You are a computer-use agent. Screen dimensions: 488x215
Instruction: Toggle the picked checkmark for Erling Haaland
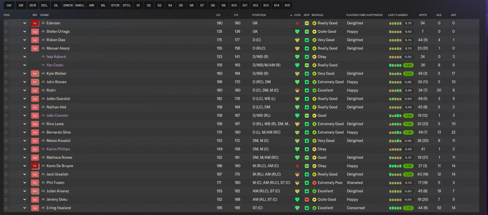(6, 208)
